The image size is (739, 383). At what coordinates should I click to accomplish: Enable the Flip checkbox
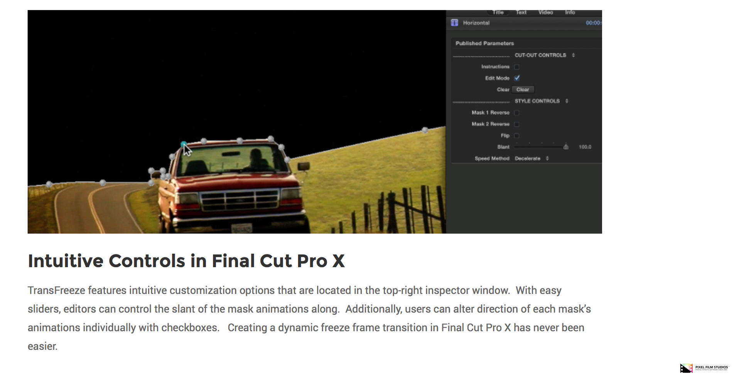coord(517,136)
